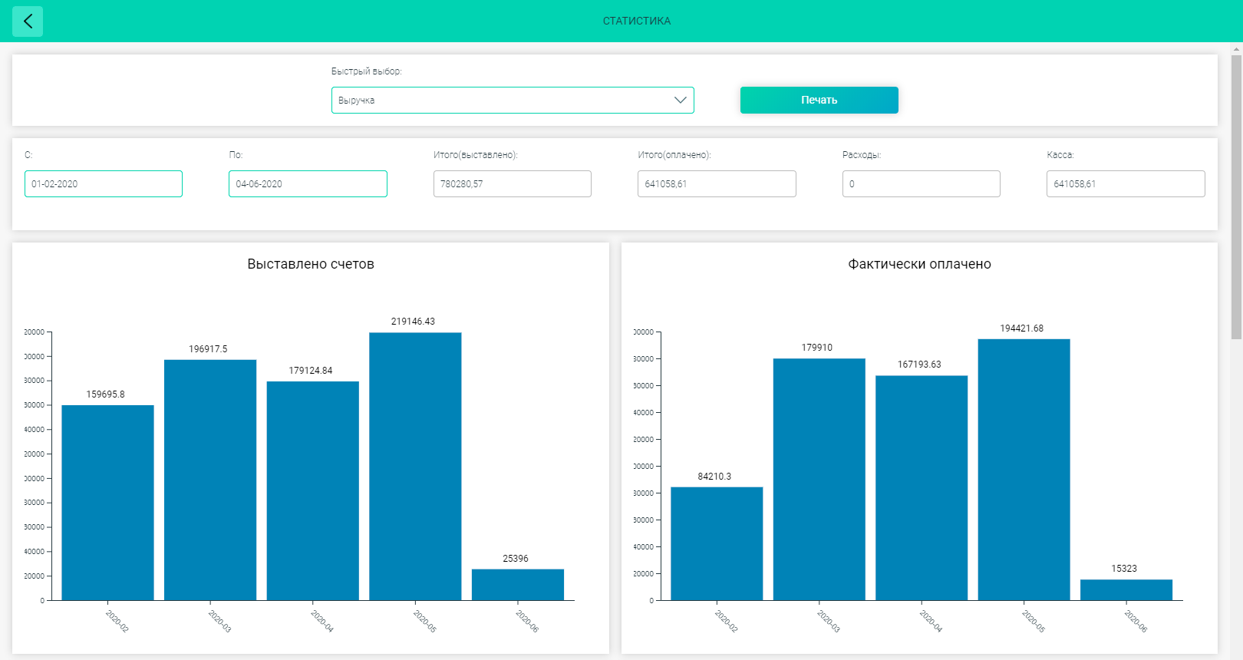Screen dimensions: 1243x660
Task: Click into the Расходы field
Action: point(922,184)
